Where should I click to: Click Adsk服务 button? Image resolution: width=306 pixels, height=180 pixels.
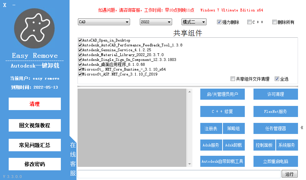tap(211, 145)
